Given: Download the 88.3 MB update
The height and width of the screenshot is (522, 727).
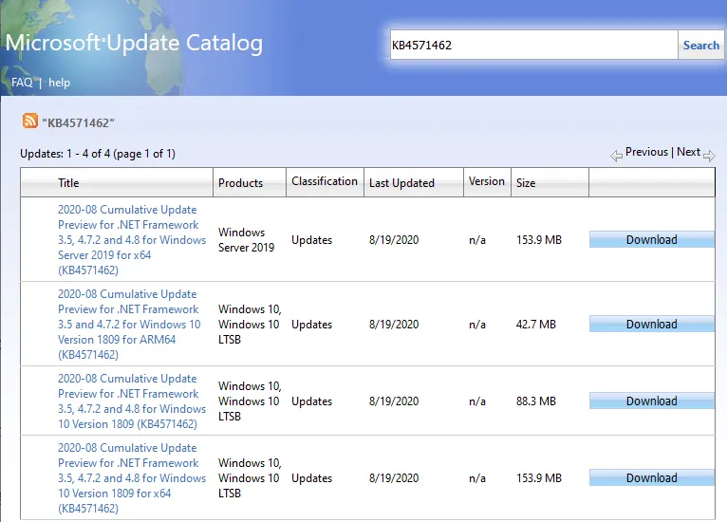Looking at the screenshot, I should [x=651, y=401].
